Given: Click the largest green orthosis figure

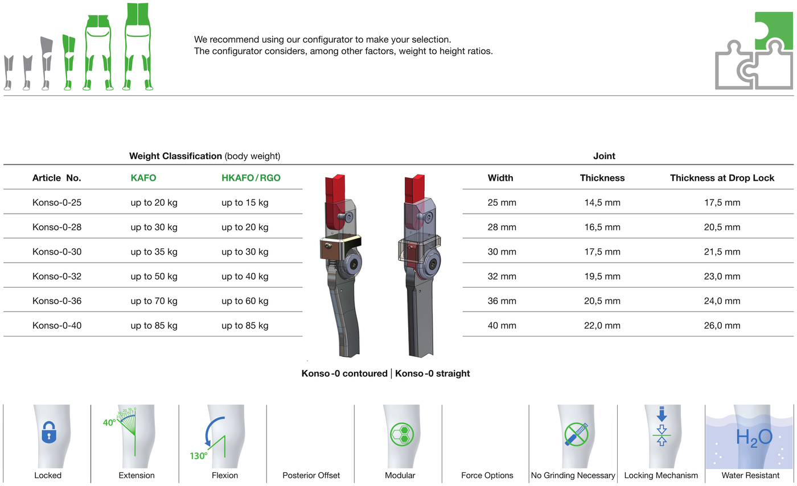Looking at the screenshot, I should [x=138, y=47].
